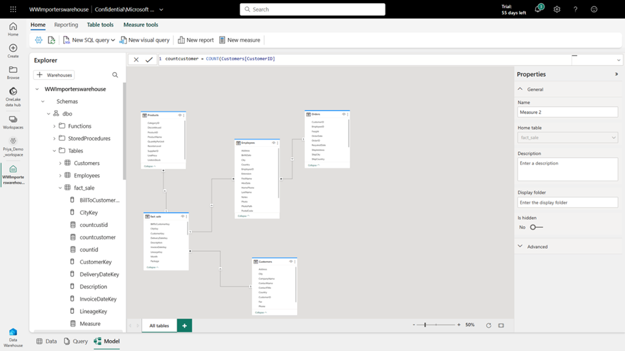Click the warehouse settings gear in toolbar
Viewport: 625px width, 351px height.
tap(39, 40)
